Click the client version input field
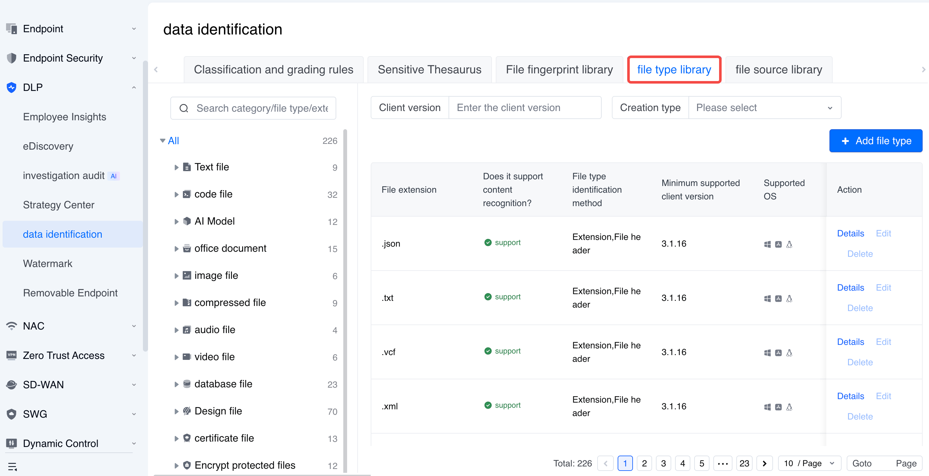This screenshot has height=476, width=929. click(x=524, y=108)
